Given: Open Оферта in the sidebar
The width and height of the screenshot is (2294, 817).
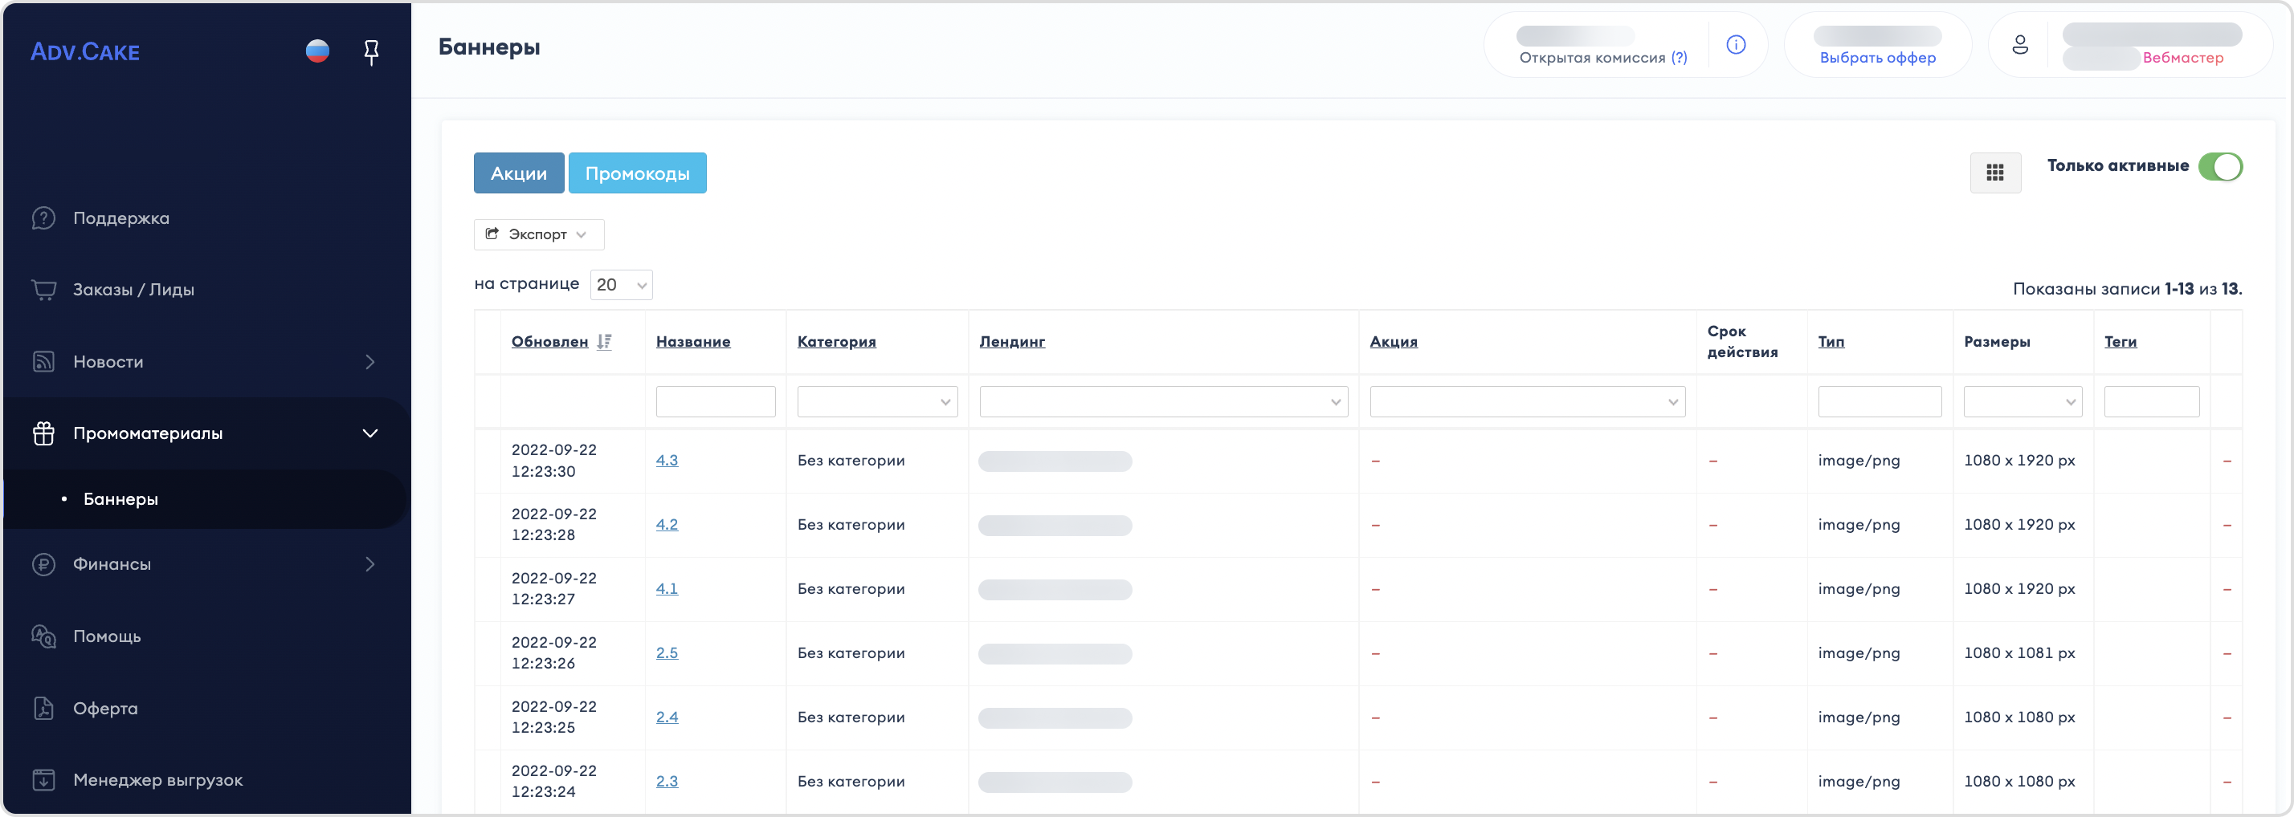Looking at the screenshot, I should click(105, 709).
